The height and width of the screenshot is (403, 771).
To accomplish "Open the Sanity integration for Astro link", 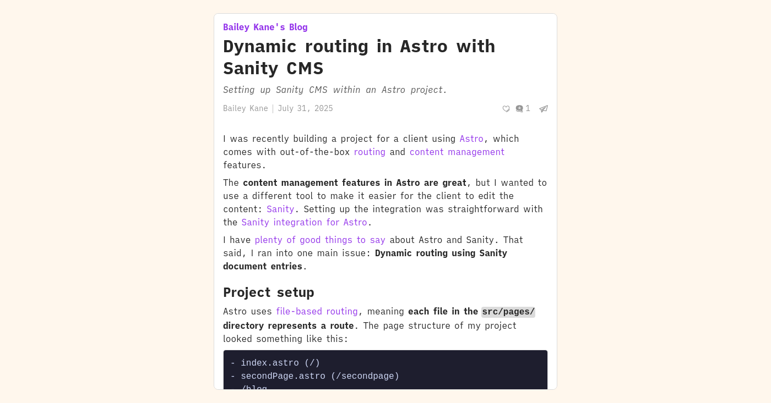I will [x=304, y=223].
